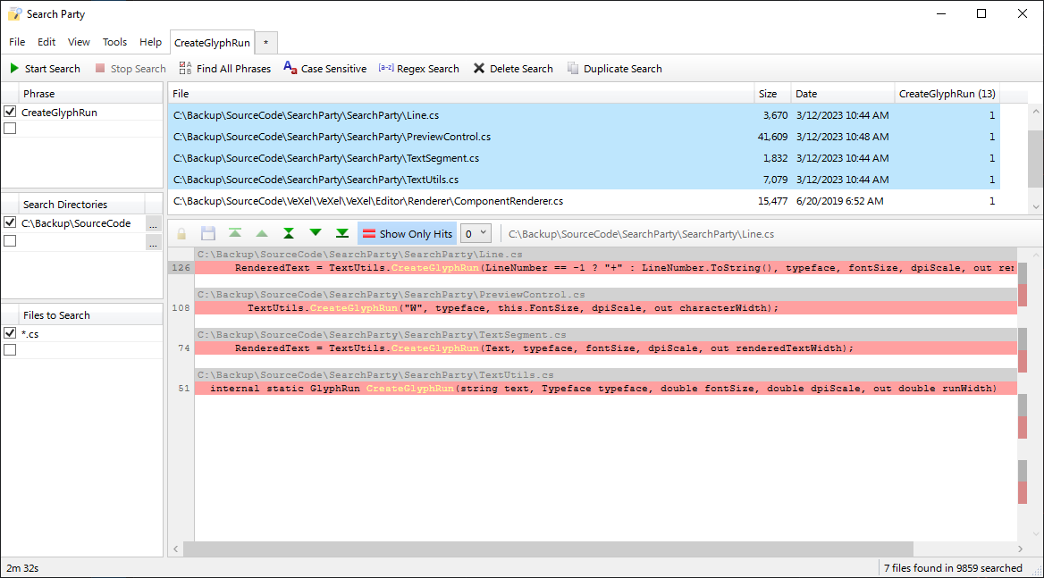The width and height of the screenshot is (1044, 578).
Task: Click the Duplicate Search button
Action: pos(615,69)
